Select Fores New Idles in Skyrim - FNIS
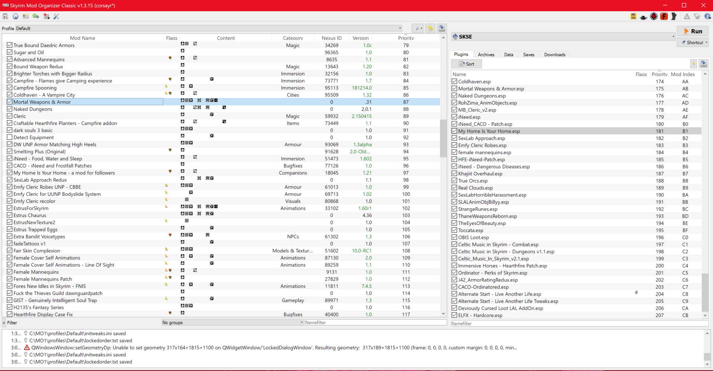The image size is (713, 371). tap(49, 286)
